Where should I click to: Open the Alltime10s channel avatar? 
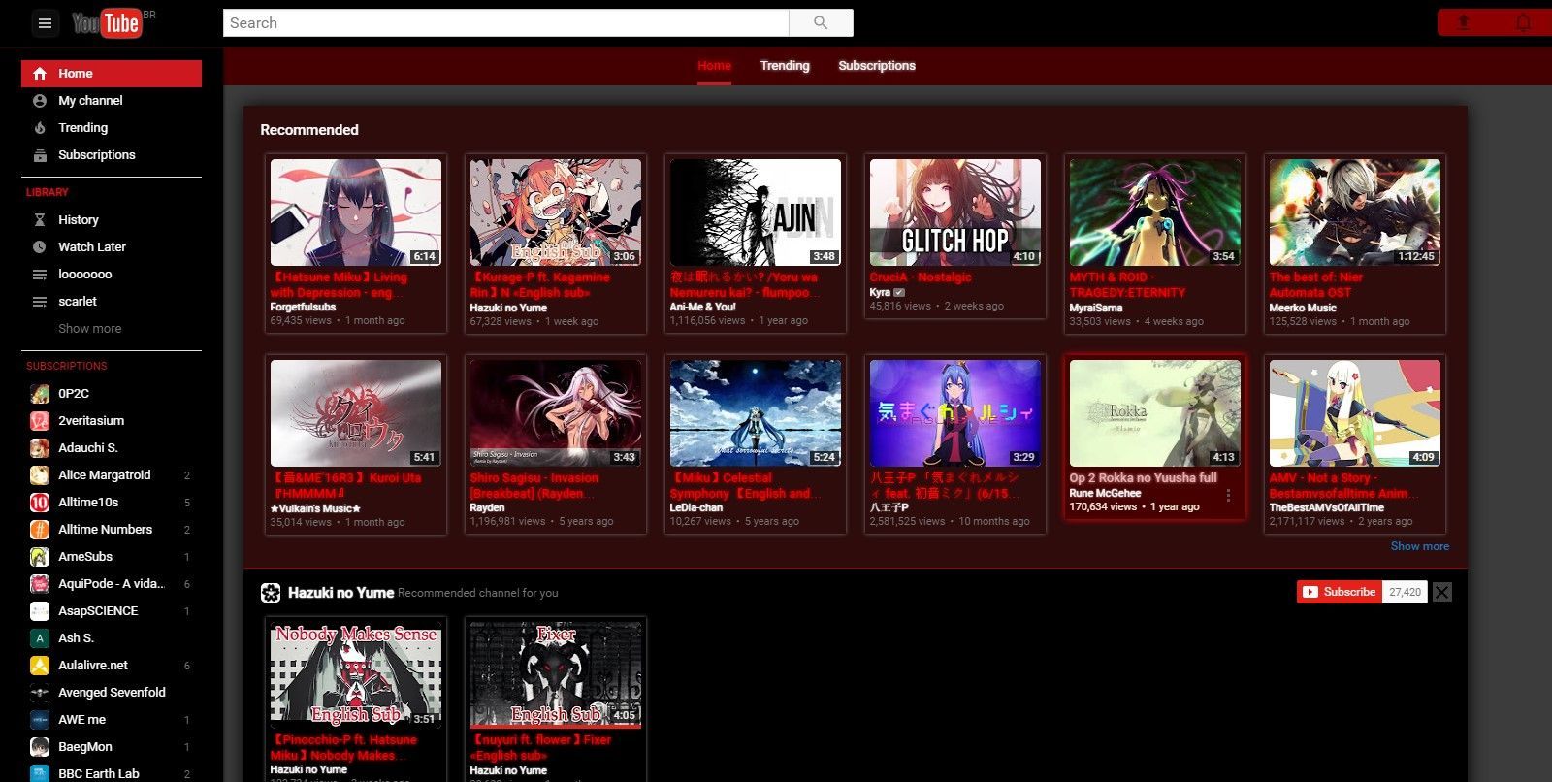pos(40,503)
